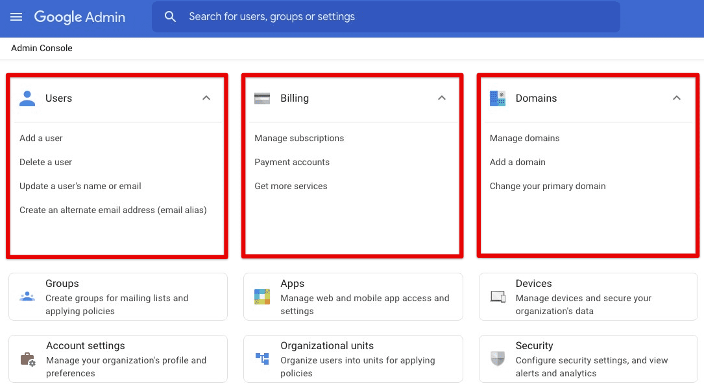Click 'Manage your organization's profile' description
The width and height of the screenshot is (704, 388).
(x=126, y=367)
